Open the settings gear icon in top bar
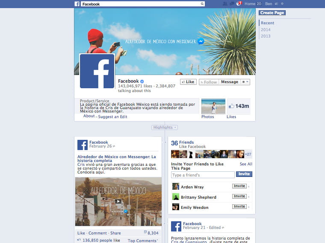 pos(282,4)
